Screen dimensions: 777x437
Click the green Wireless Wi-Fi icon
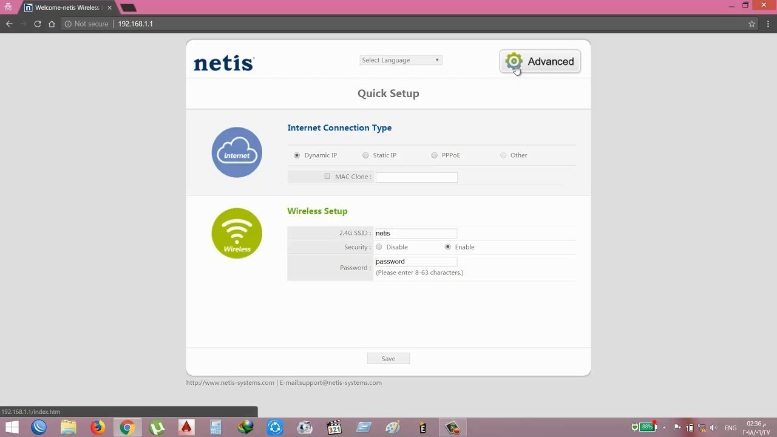237,233
